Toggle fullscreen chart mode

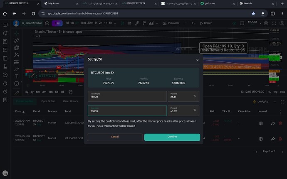coord(274,23)
